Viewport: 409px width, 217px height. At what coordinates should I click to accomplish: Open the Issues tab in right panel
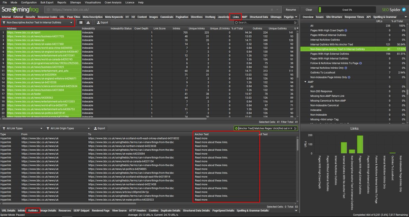(319, 17)
